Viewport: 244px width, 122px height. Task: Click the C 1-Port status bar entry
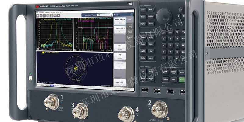coord(63,86)
